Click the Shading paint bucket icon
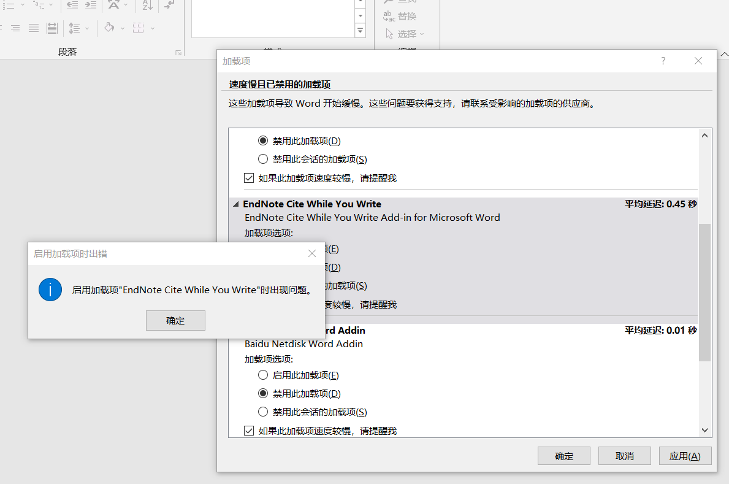 [109, 28]
